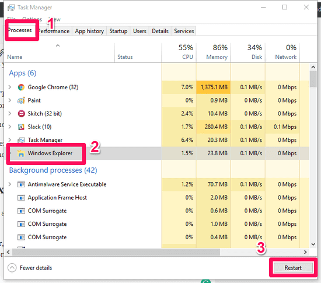Viewport: 321px width, 283px height.
Task: Go to the Details tab
Action: point(160,31)
